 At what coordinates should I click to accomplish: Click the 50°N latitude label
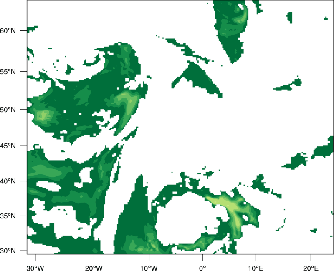pos(8,110)
